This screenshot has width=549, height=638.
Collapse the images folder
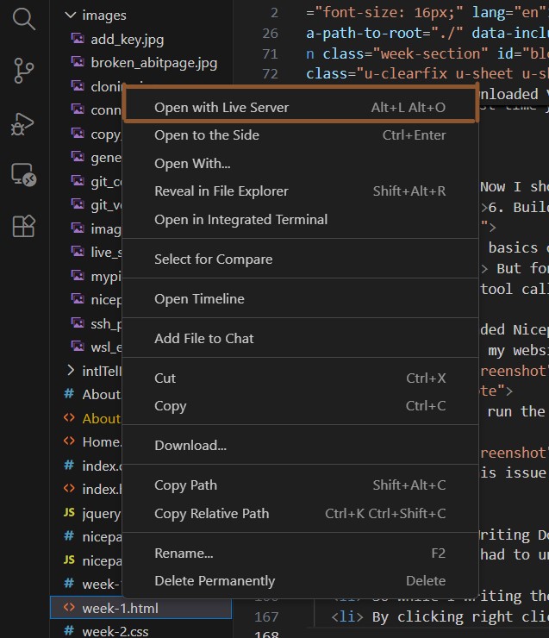click(x=71, y=15)
